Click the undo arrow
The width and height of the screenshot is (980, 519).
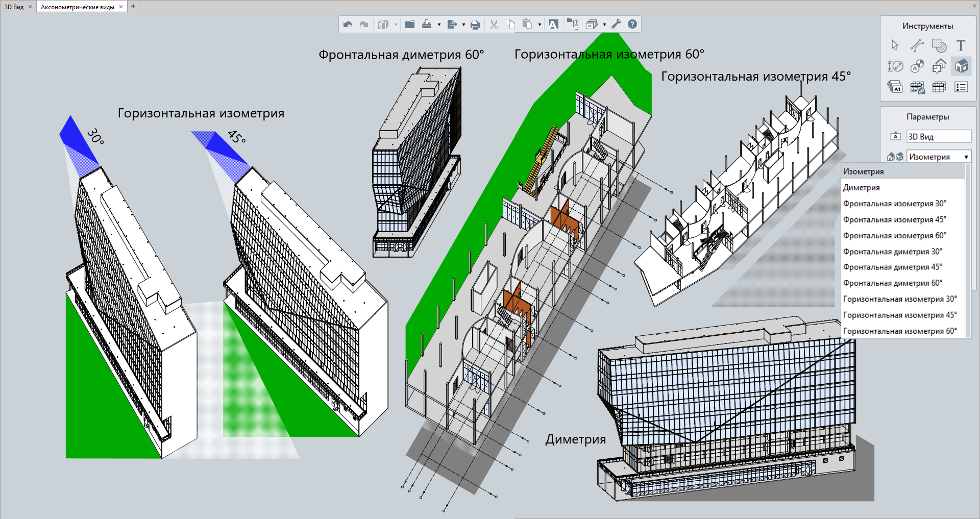(x=348, y=24)
